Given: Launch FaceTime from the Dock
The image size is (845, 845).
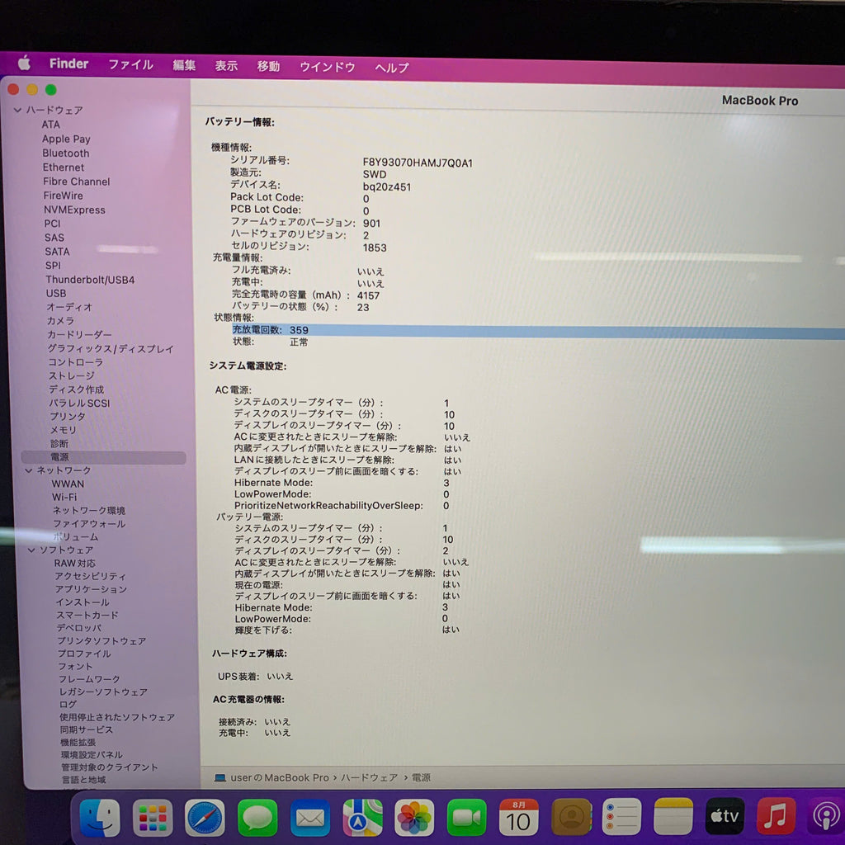Looking at the screenshot, I should [x=466, y=818].
